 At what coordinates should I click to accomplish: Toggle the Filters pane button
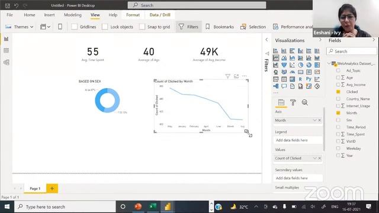(188, 27)
